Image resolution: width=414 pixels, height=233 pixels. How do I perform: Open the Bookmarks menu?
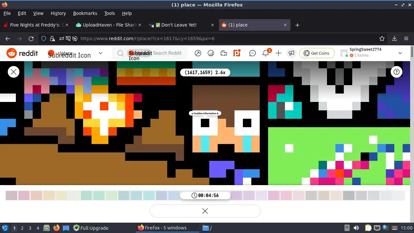pos(85,13)
